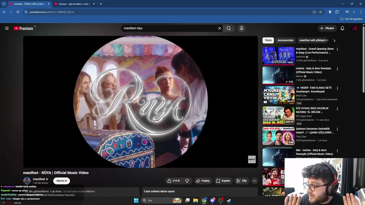Open the Grand Opening Show video thumbnail
The width and height of the screenshot is (365, 205).
pyautogui.click(x=278, y=56)
